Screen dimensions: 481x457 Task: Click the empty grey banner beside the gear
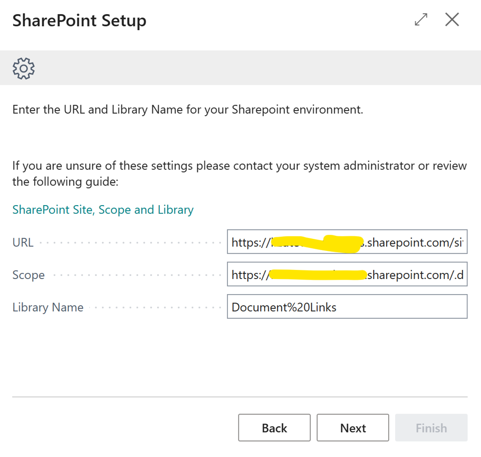coord(251,68)
